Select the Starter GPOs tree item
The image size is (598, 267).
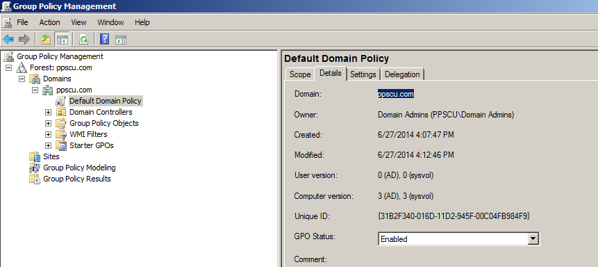click(92, 145)
